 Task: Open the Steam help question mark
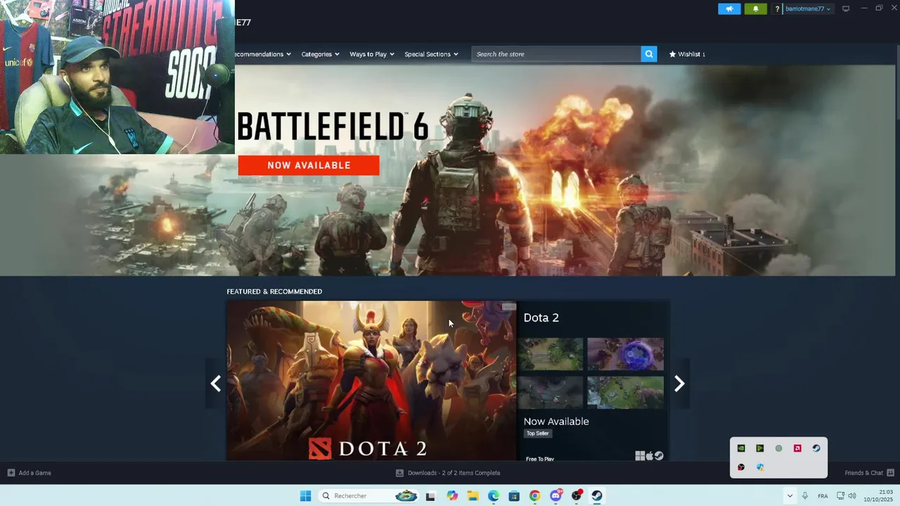pyautogui.click(x=777, y=9)
